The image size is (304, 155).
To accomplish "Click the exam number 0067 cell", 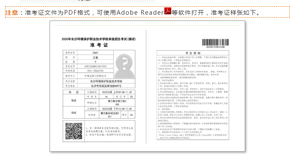I will [x=95, y=52].
